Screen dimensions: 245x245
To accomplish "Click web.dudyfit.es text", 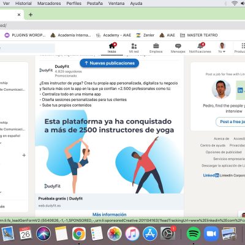I will [50, 206].
